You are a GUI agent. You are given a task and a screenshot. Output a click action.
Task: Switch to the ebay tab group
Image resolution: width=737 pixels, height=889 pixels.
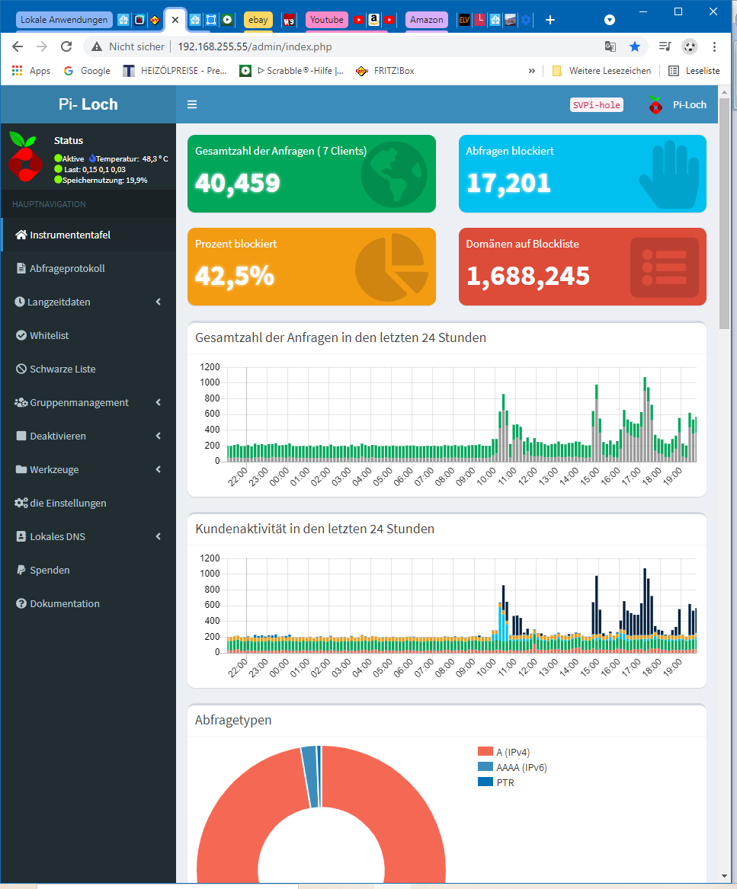pos(258,20)
